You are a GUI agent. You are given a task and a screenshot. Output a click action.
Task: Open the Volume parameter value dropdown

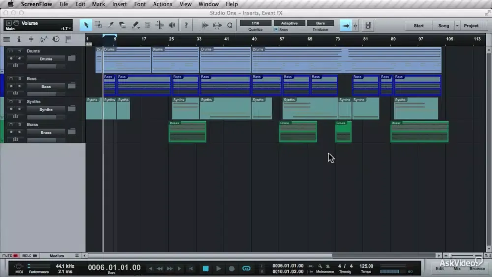(66, 28)
